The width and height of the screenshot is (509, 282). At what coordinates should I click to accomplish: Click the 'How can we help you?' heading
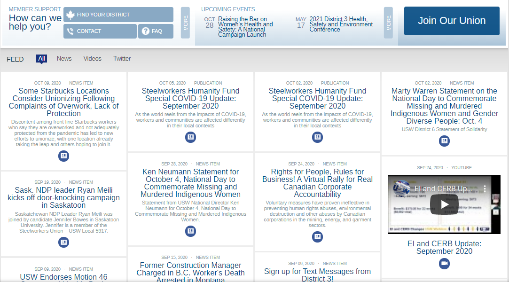[35, 22]
